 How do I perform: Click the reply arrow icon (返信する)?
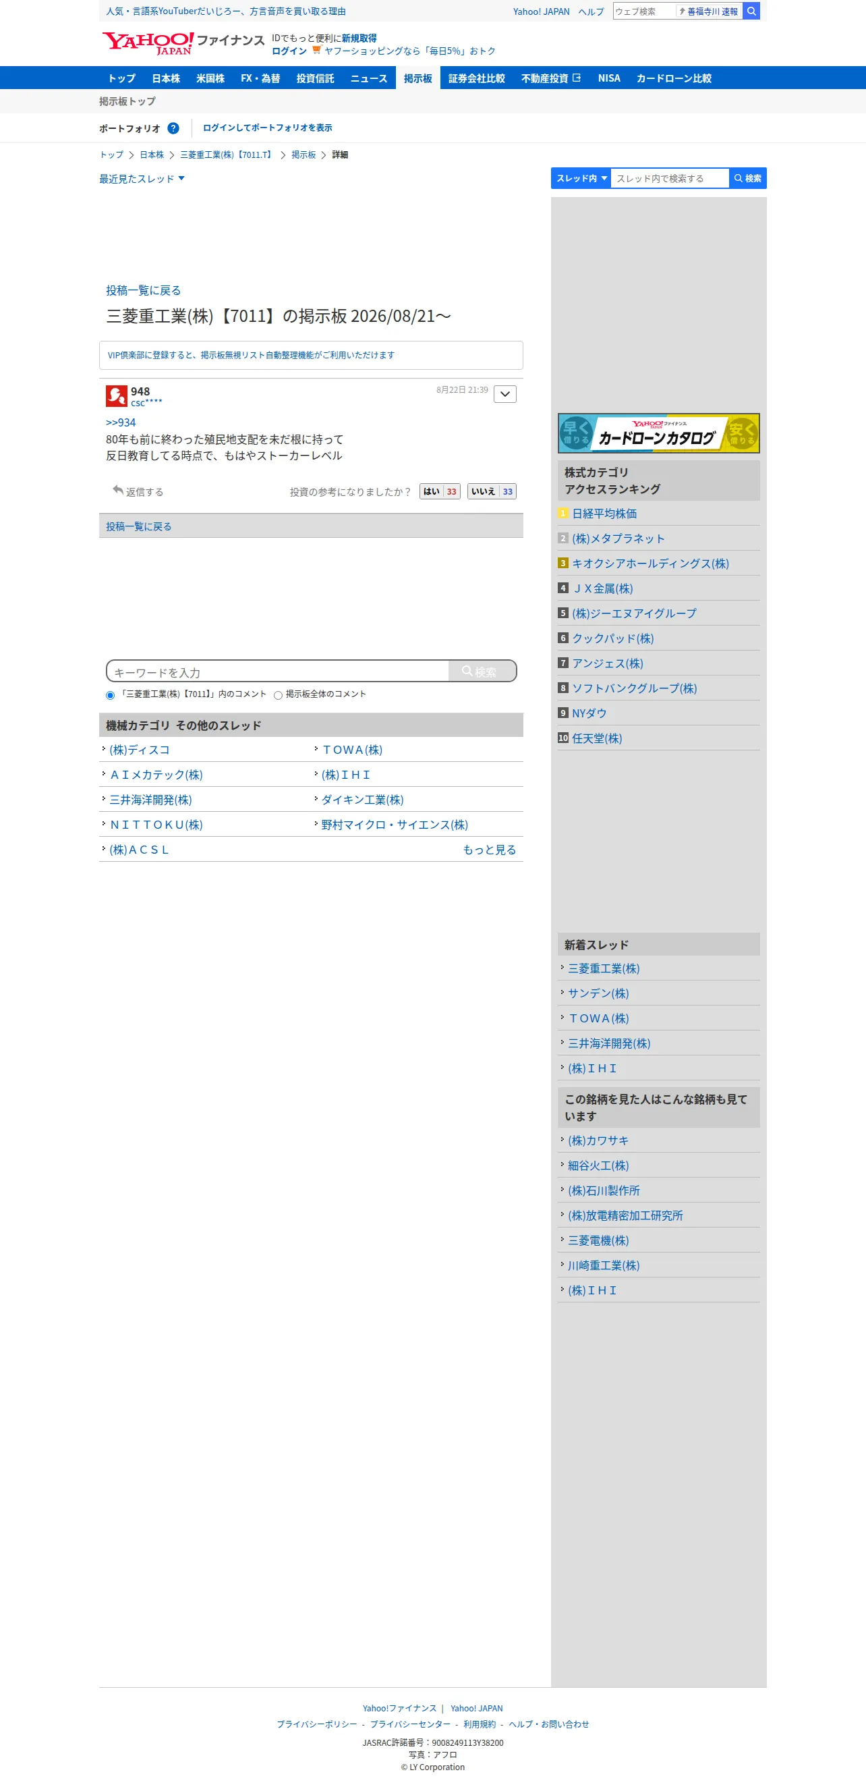118,491
